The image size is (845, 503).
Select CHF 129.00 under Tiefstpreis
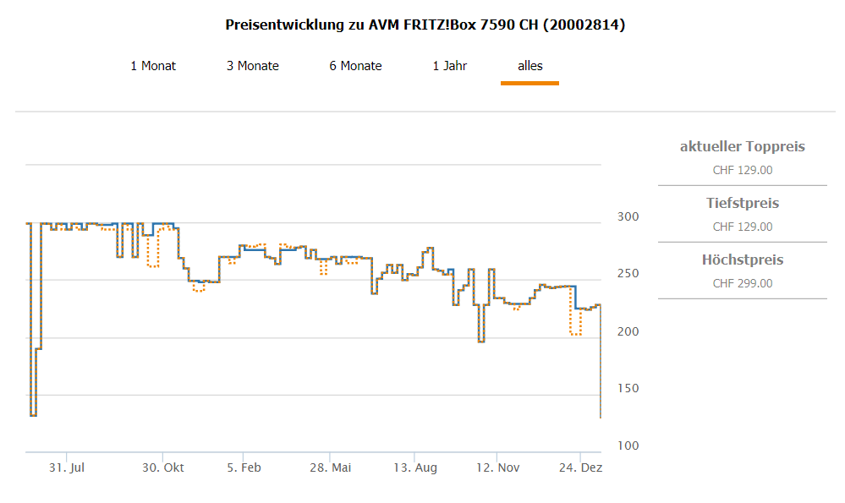tap(742, 227)
